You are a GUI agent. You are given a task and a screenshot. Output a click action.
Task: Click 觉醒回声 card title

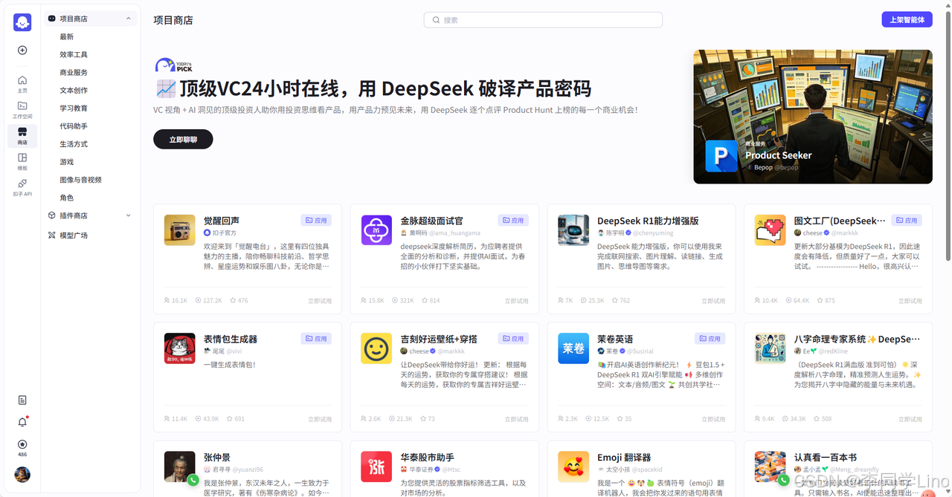222,221
